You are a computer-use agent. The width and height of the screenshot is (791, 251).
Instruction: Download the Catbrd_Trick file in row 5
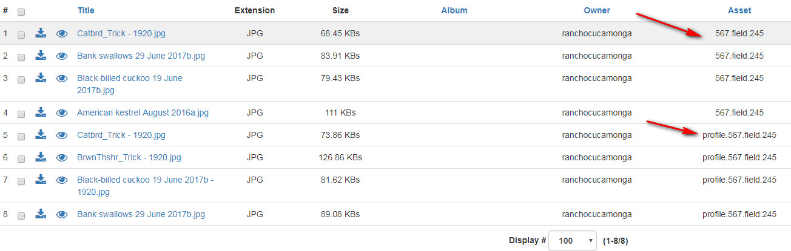coord(41,135)
